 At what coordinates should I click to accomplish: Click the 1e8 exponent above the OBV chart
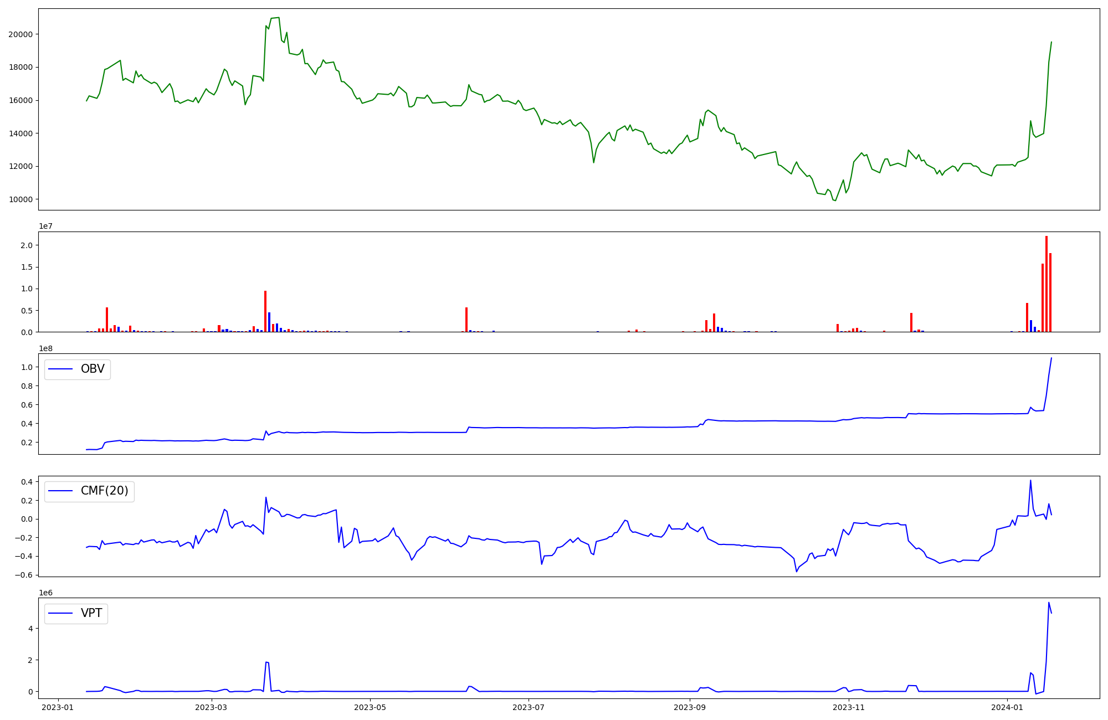(45, 349)
